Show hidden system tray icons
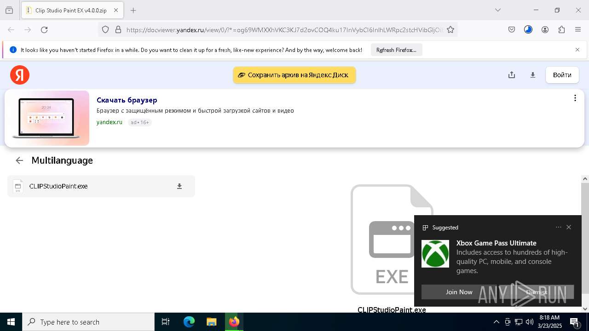The image size is (589, 331). click(x=496, y=322)
